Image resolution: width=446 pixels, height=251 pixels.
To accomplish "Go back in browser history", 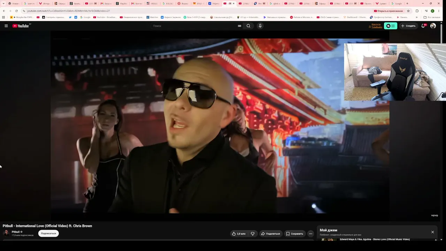I will [4, 11].
